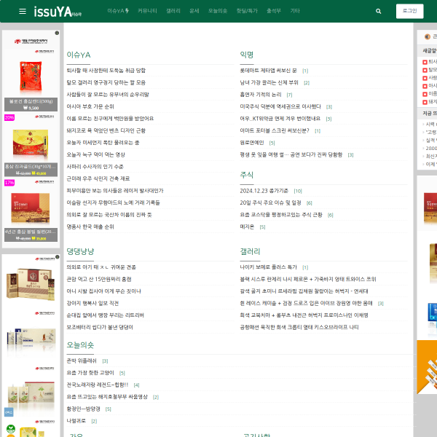Open post '20일 주식 주요 이슈 및 일정'

pyautogui.click(x=270, y=203)
